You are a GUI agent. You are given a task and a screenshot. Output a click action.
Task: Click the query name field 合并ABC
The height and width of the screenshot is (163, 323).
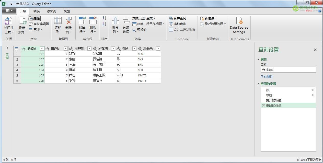(x=288, y=70)
